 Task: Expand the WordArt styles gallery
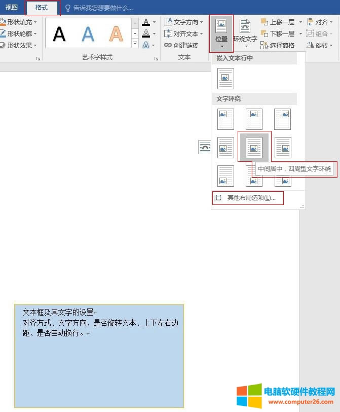click(135, 43)
